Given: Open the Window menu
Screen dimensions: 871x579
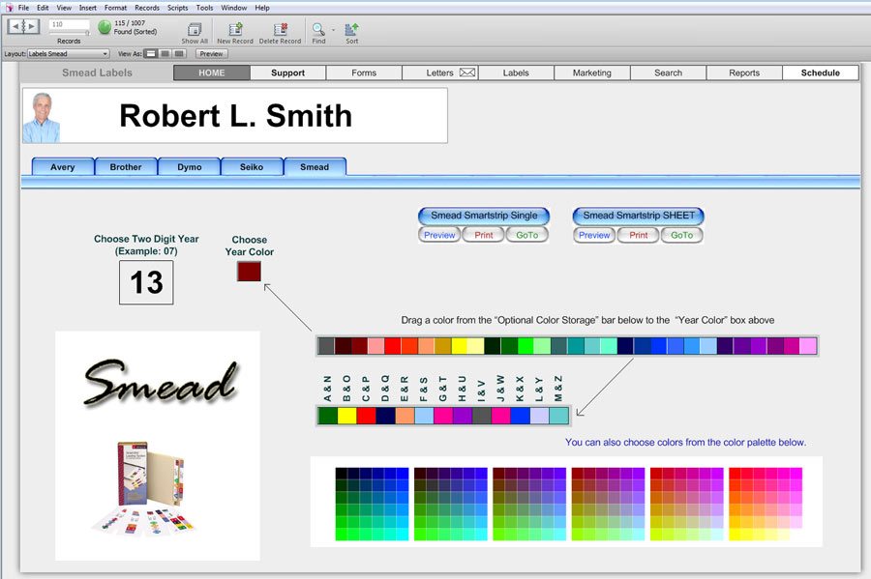Looking at the screenshot, I should (x=234, y=8).
